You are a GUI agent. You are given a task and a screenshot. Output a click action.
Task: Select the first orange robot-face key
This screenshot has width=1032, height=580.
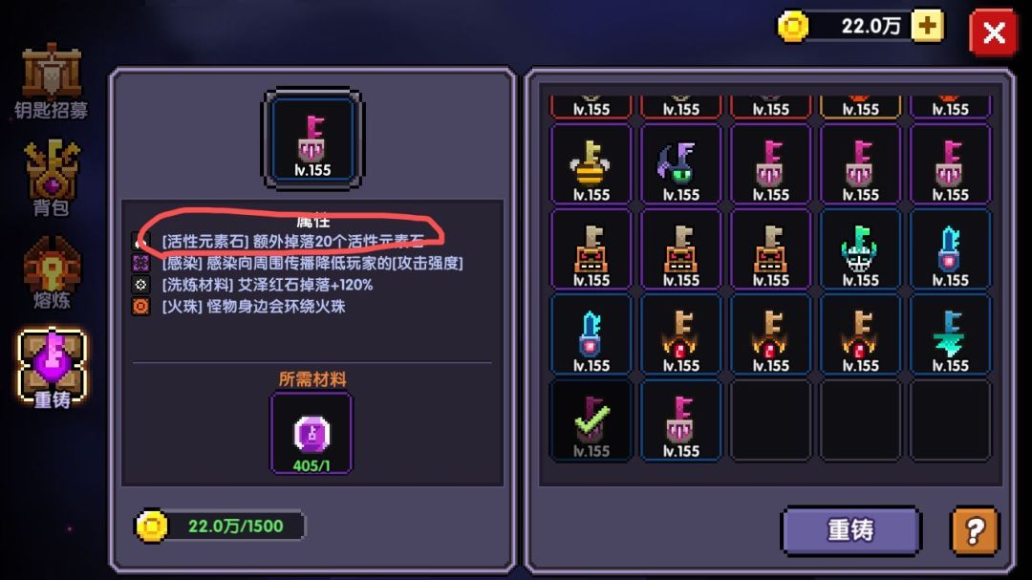click(x=591, y=250)
